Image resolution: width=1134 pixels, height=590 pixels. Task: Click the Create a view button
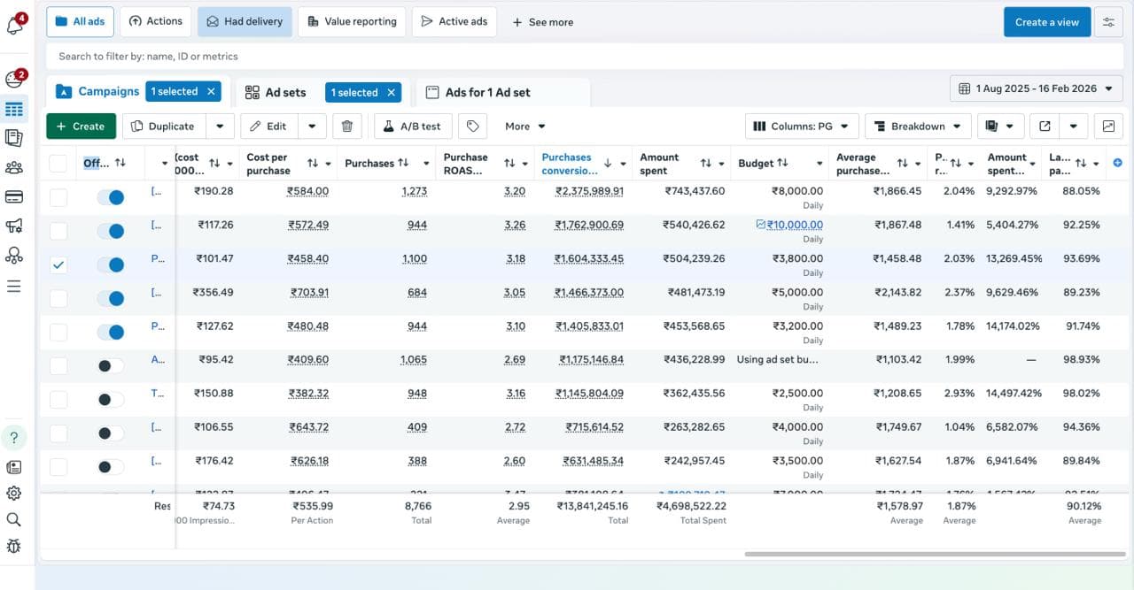1046,22
